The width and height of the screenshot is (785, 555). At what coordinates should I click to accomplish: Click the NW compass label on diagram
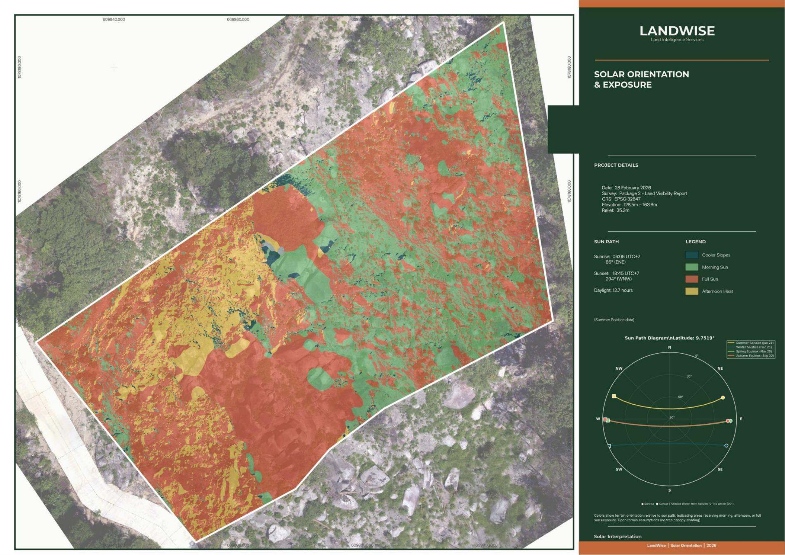[x=619, y=369]
